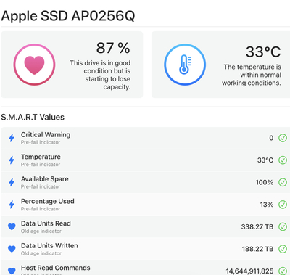Click the blue heart beside Data Units Read

12,226
